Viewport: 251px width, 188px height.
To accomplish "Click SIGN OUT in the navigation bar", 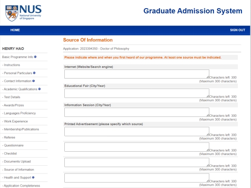I will coord(237,30).
